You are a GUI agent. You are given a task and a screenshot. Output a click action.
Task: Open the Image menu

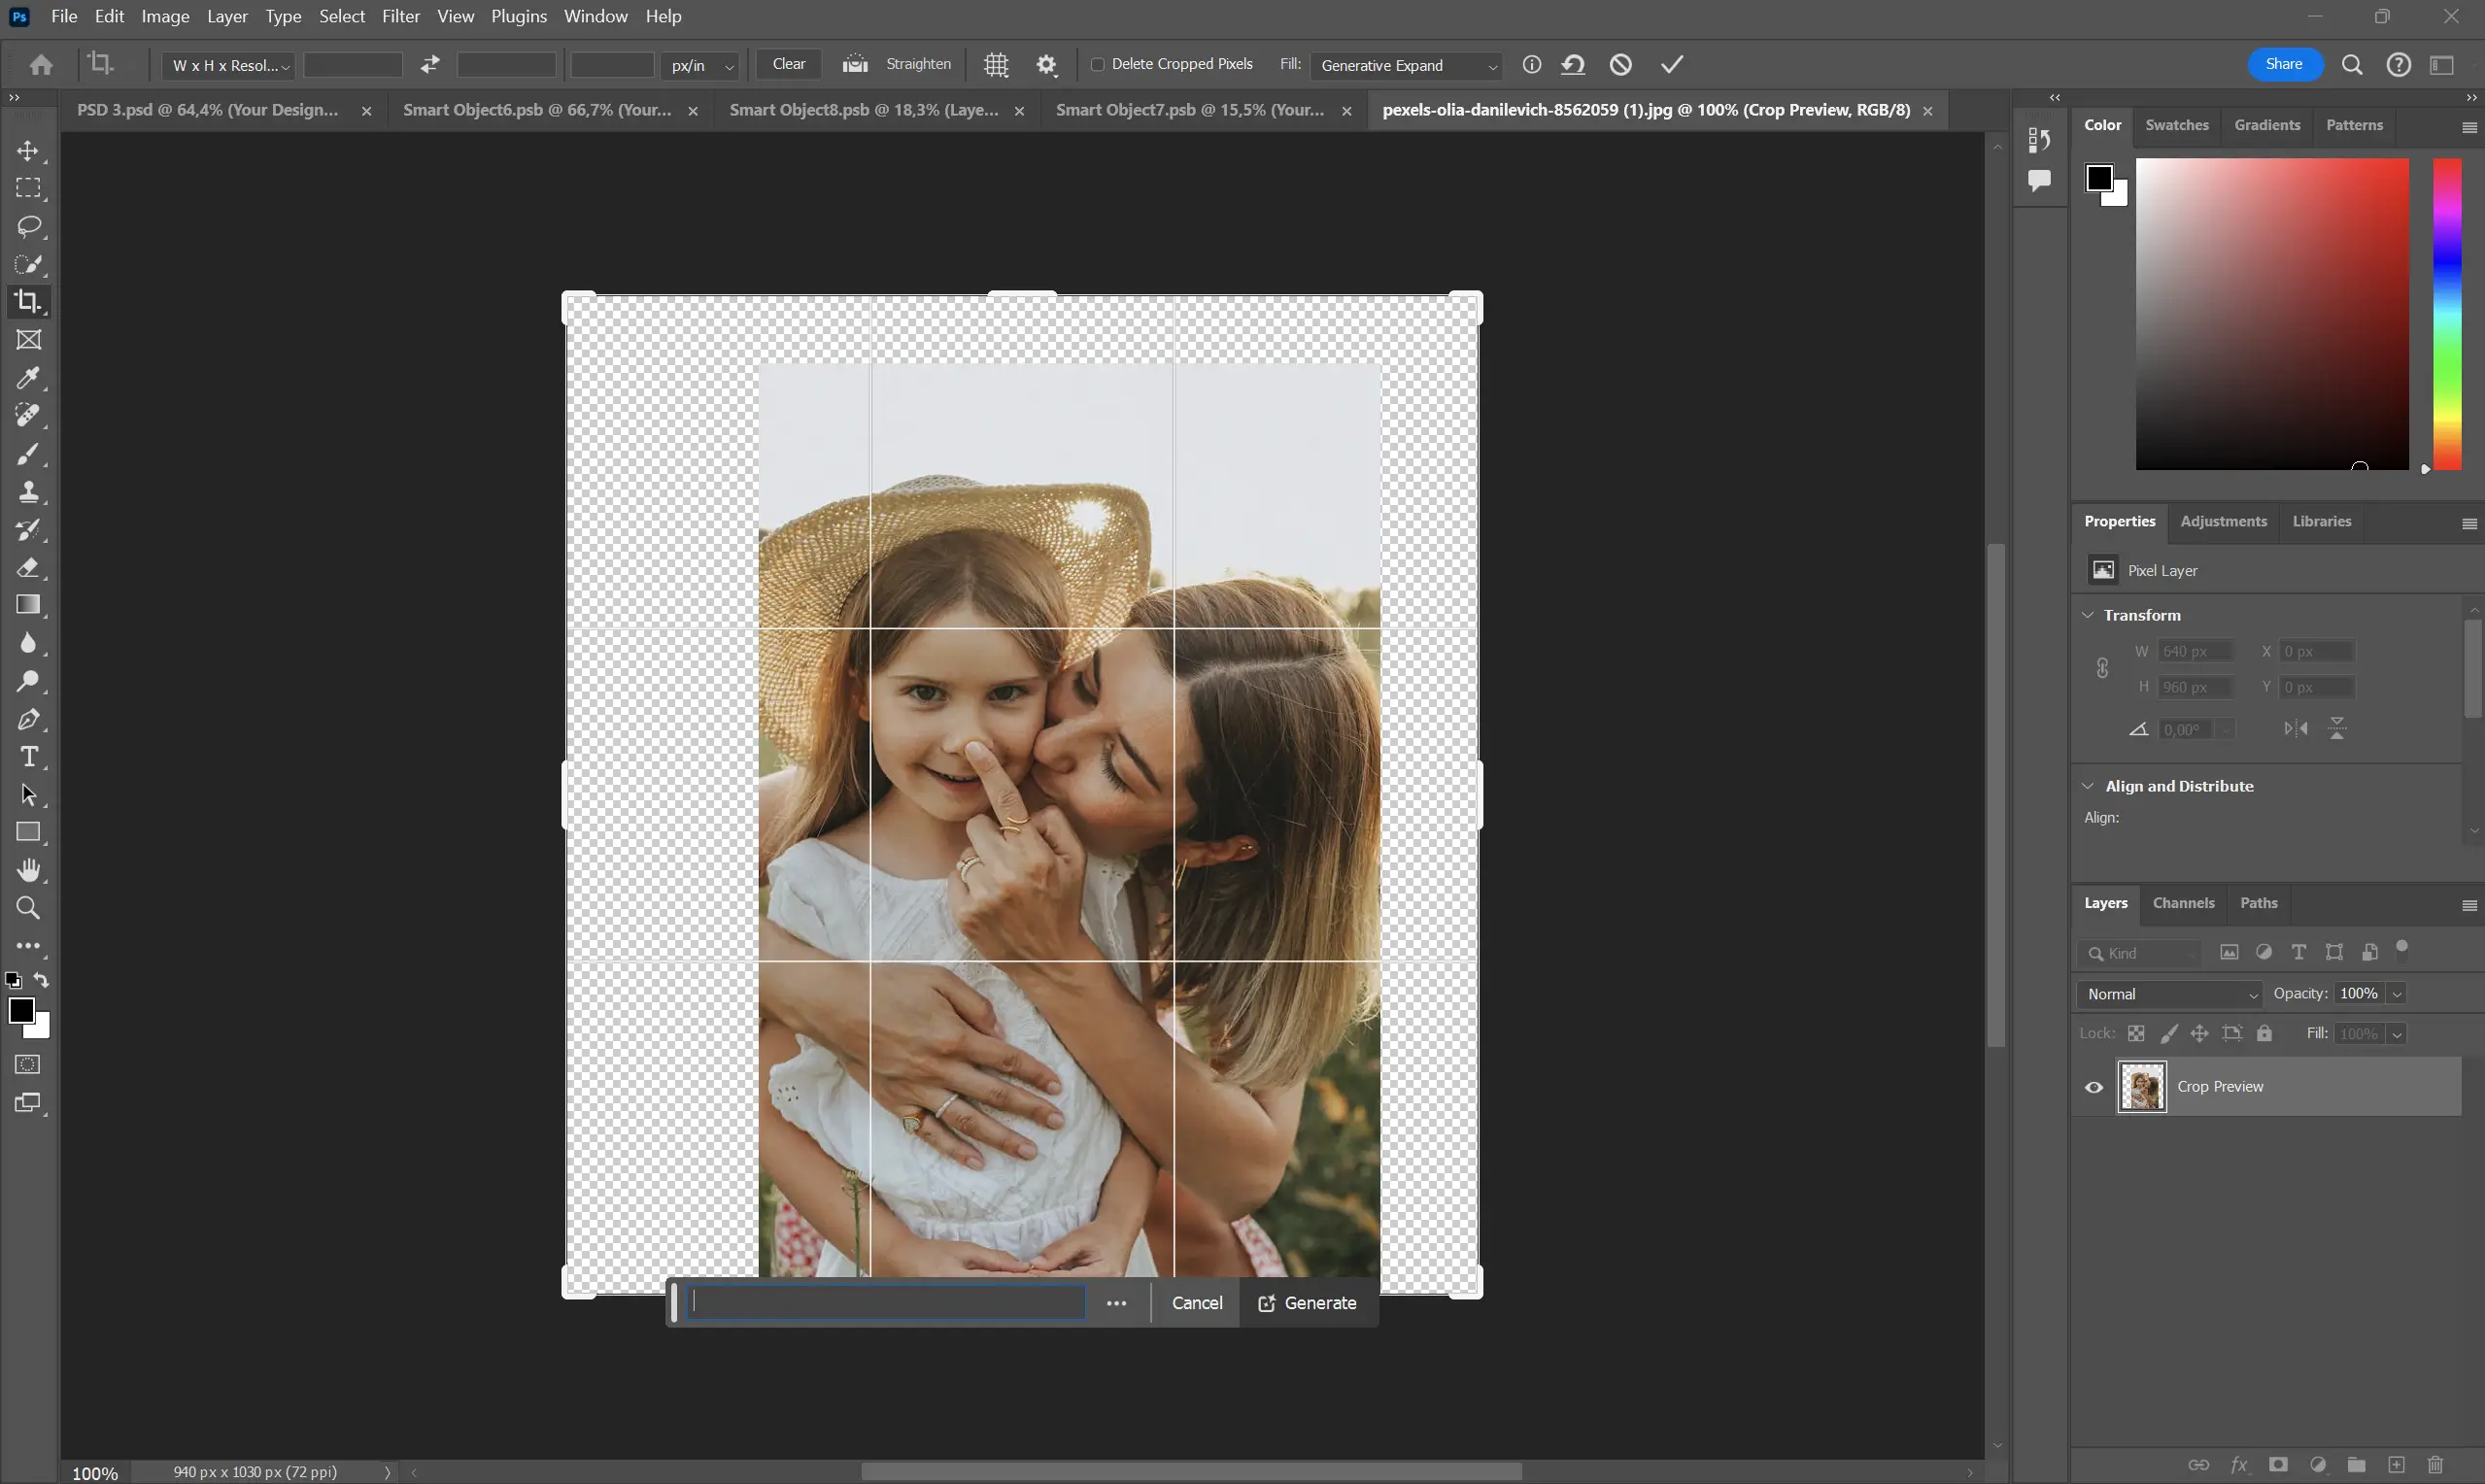click(x=165, y=16)
